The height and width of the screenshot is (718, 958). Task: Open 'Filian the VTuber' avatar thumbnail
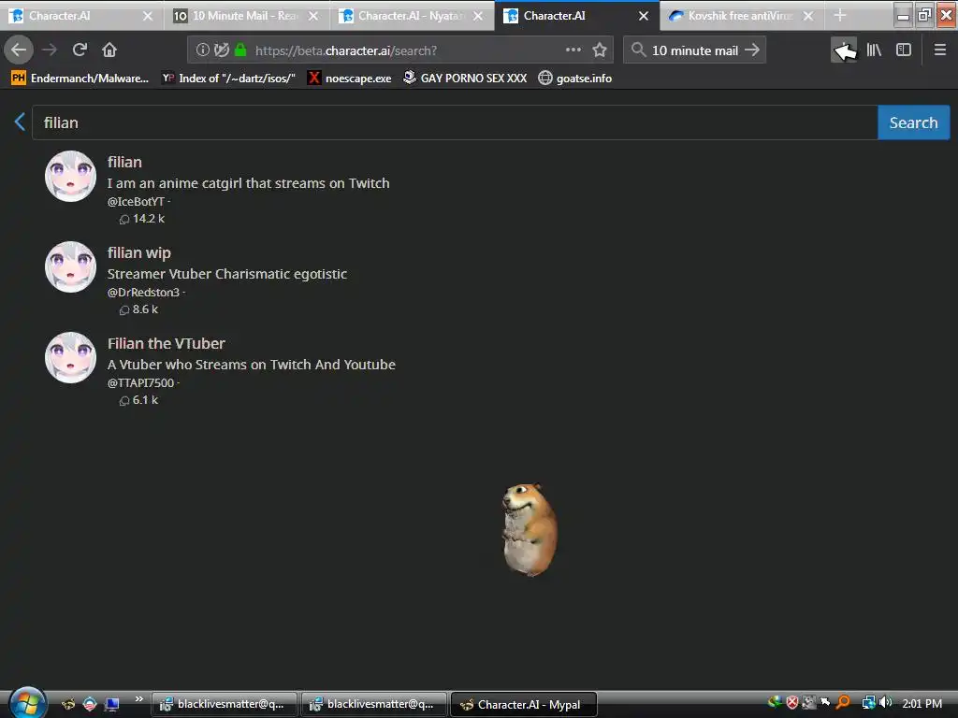tap(71, 358)
